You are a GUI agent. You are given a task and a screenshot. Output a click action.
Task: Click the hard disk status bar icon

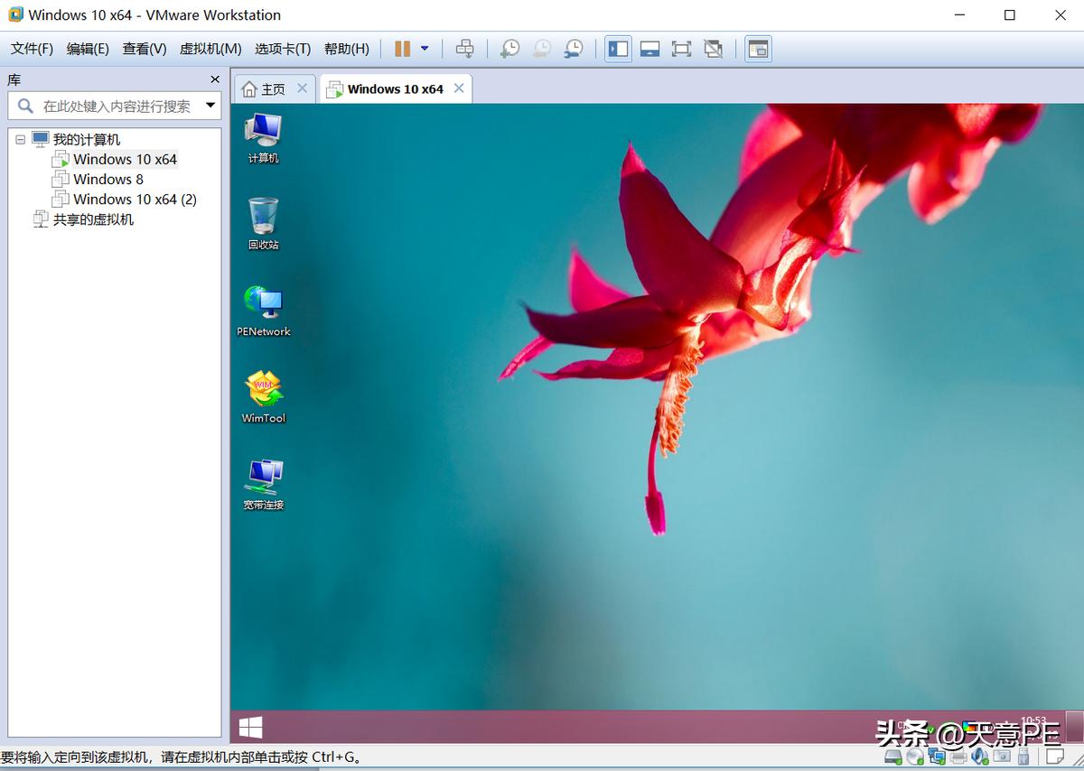(893, 757)
